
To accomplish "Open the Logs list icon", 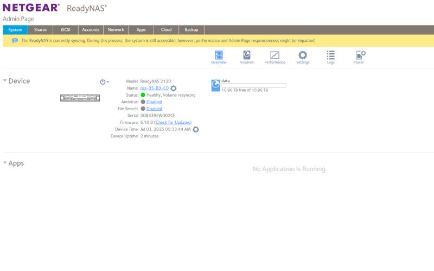I will 330,57.
